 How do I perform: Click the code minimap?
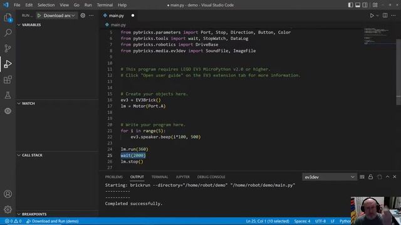click(379, 36)
